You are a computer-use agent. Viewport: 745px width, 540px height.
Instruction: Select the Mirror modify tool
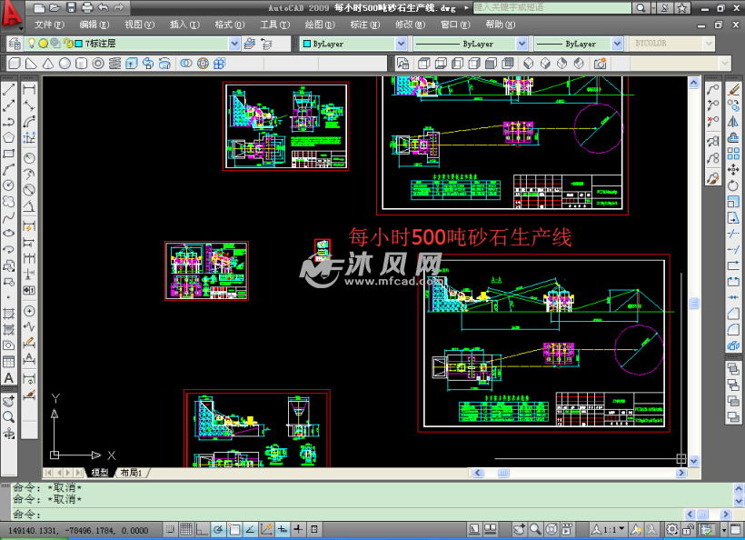[x=733, y=121]
